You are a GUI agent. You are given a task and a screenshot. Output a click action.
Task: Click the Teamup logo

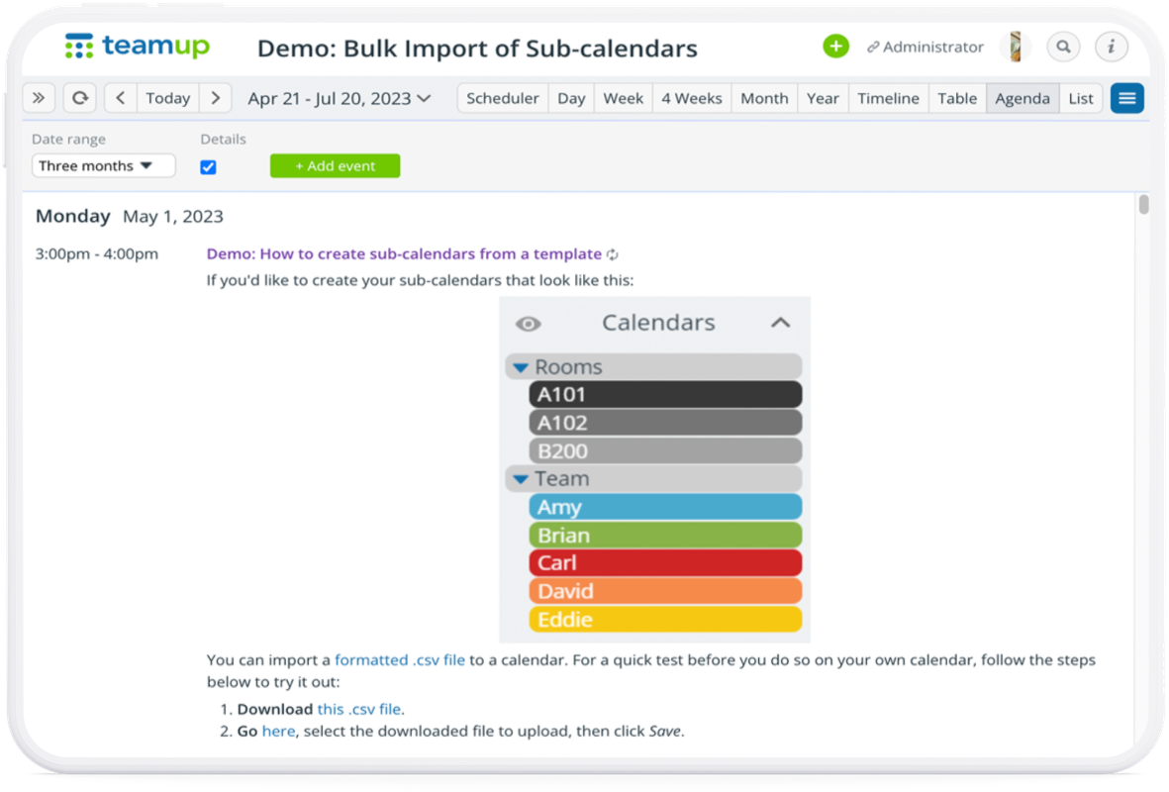point(138,47)
